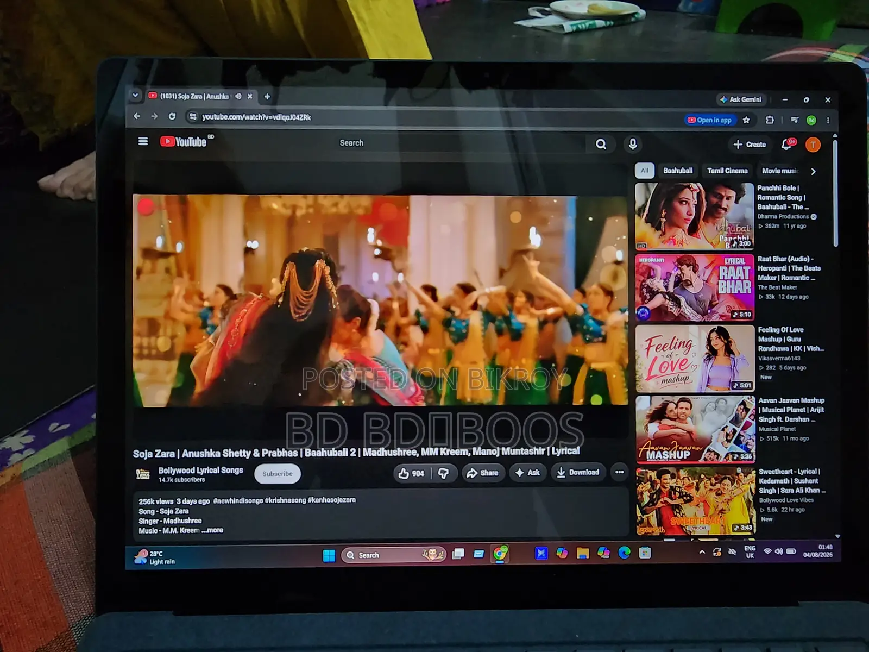The height and width of the screenshot is (652, 869).
Task: Open Chrome extensions puzzle icon
Action: (770, 120)
